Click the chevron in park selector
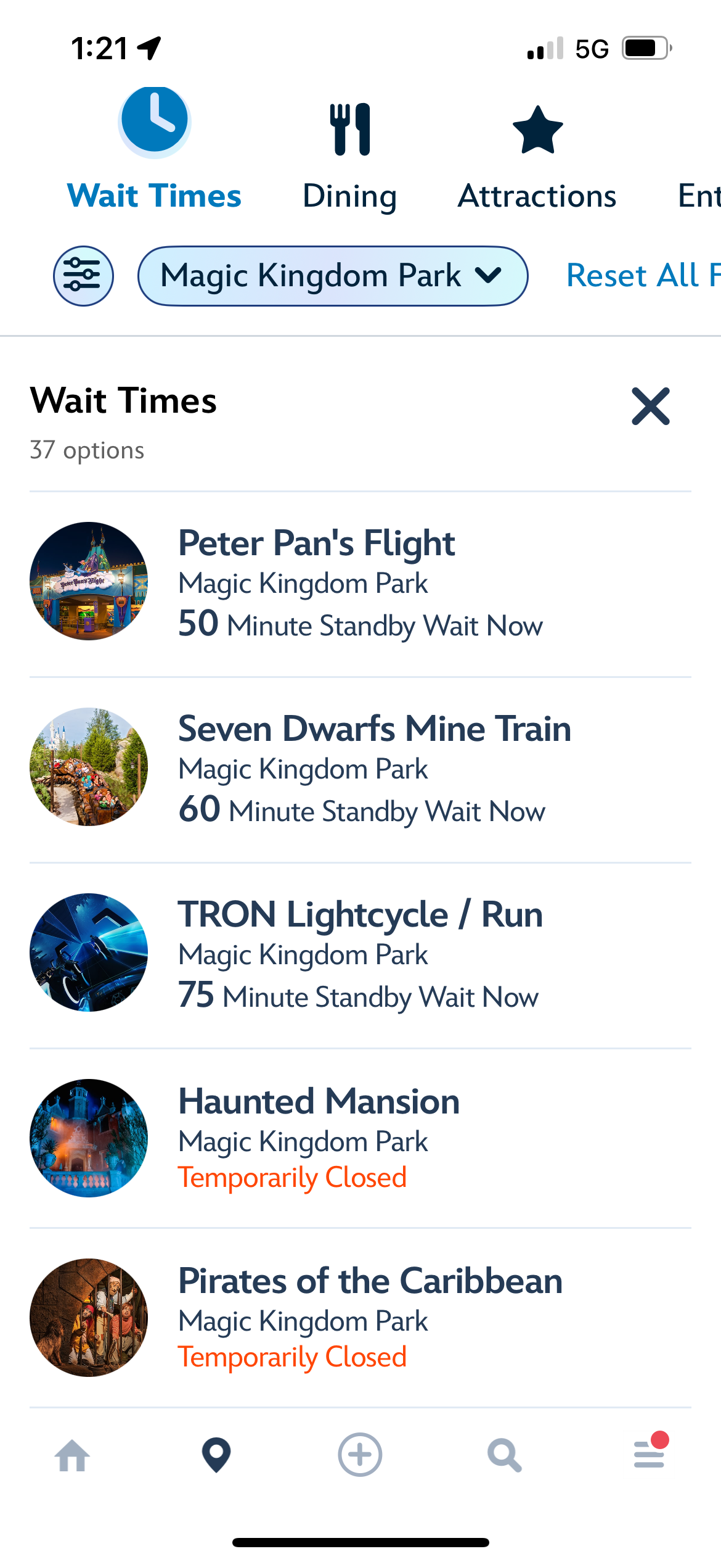 pyautogui.click(x=489, y=275)
